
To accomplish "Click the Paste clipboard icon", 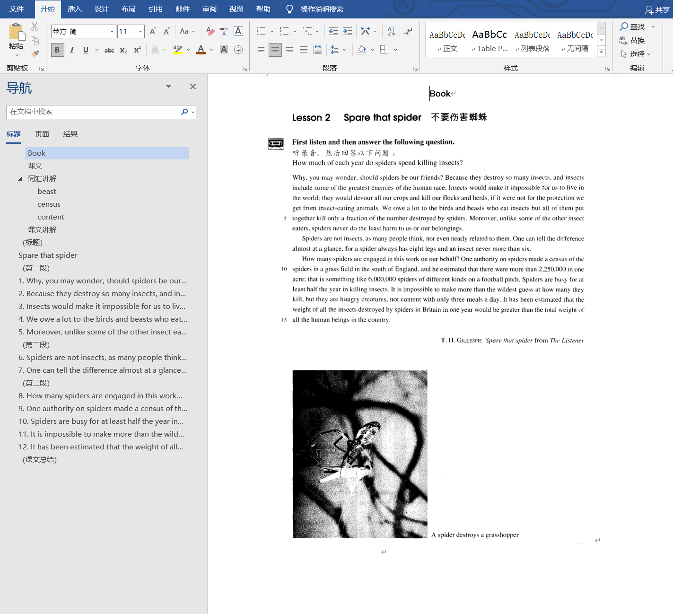I will [17, 32].
